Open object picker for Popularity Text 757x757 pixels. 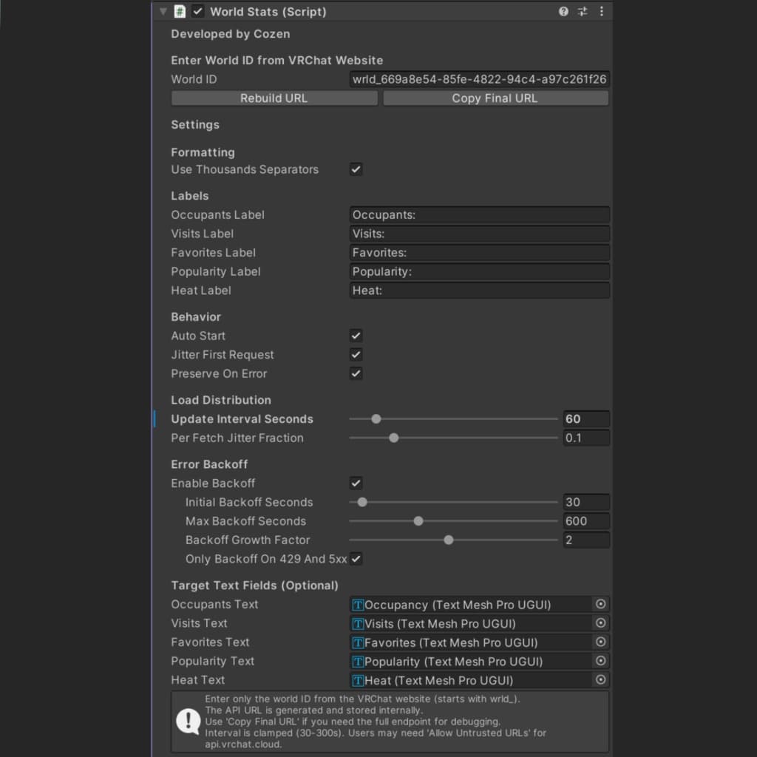click(x=601, y=661)
